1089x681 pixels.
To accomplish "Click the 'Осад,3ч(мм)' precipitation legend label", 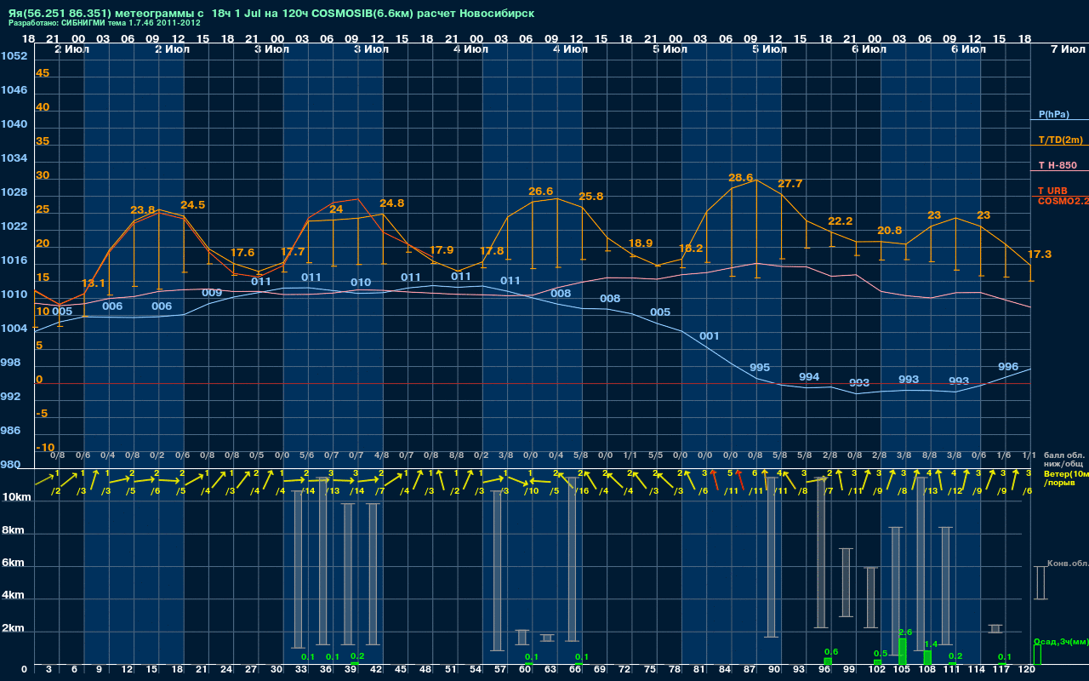I will (1060, 641).
